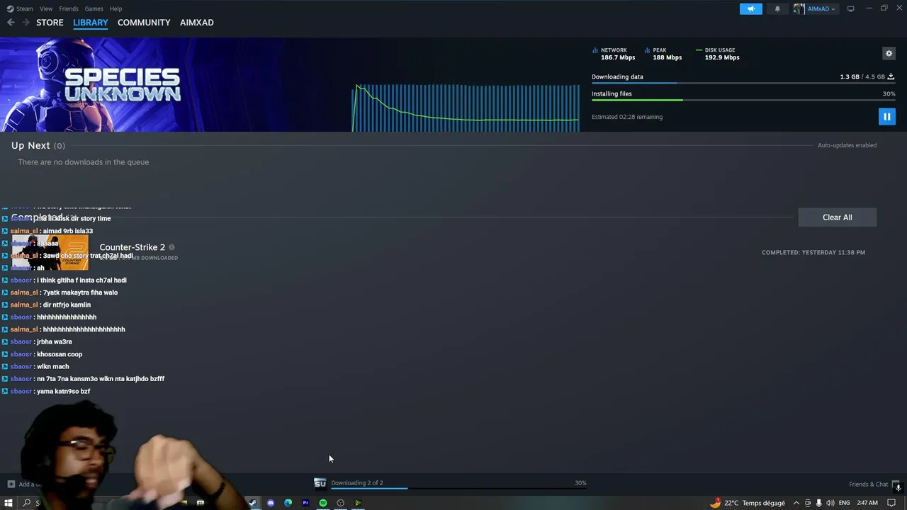Open the Help menu

116,8
